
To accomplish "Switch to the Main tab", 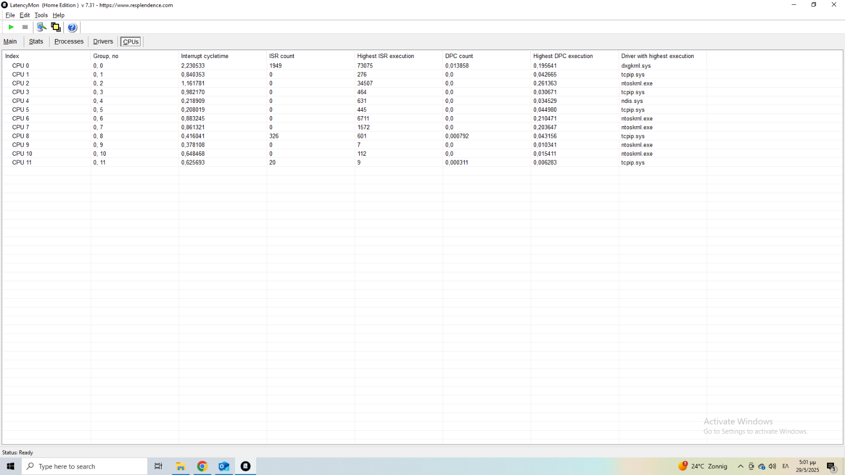I will [10, 42].
